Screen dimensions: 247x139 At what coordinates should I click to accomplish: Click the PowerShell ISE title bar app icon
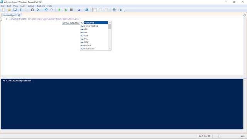coord(2,2)
